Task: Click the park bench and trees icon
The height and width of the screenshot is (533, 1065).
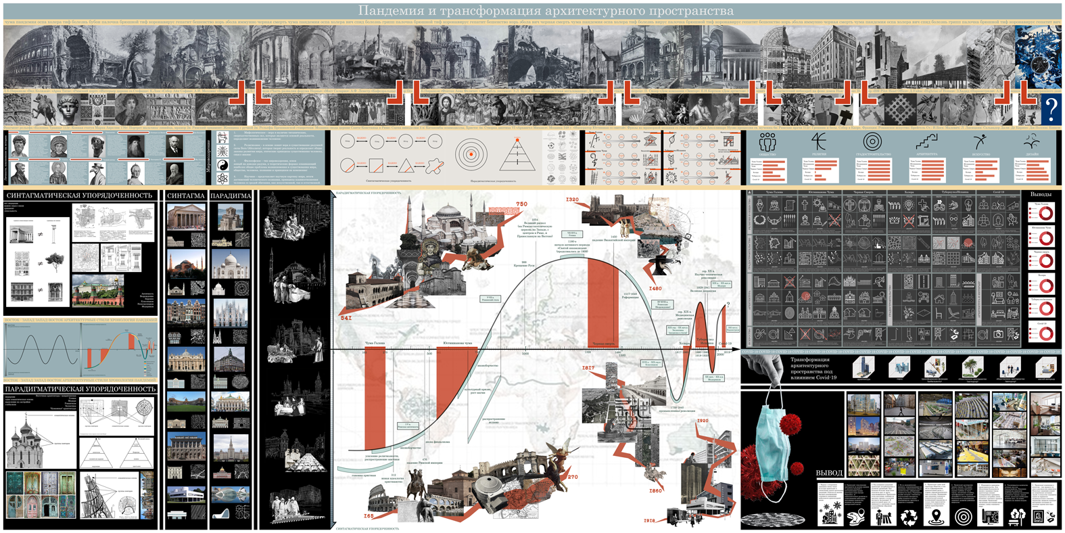Action: pyautogui.click(x=1016, y=517)
